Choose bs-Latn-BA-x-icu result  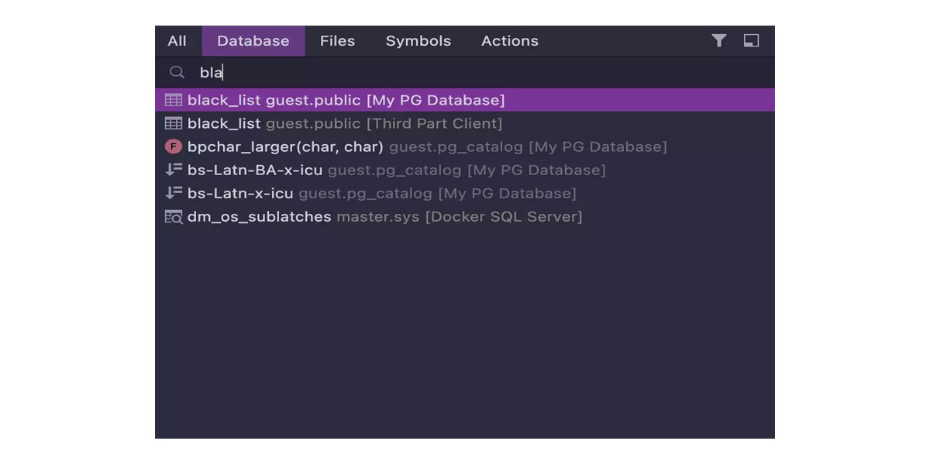(465, 170)
